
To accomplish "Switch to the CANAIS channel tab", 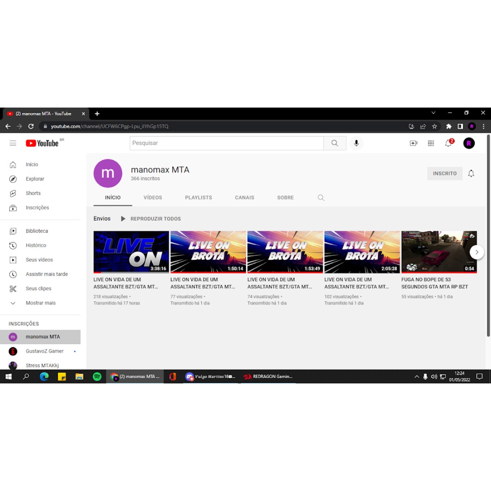I will (245, 198).
